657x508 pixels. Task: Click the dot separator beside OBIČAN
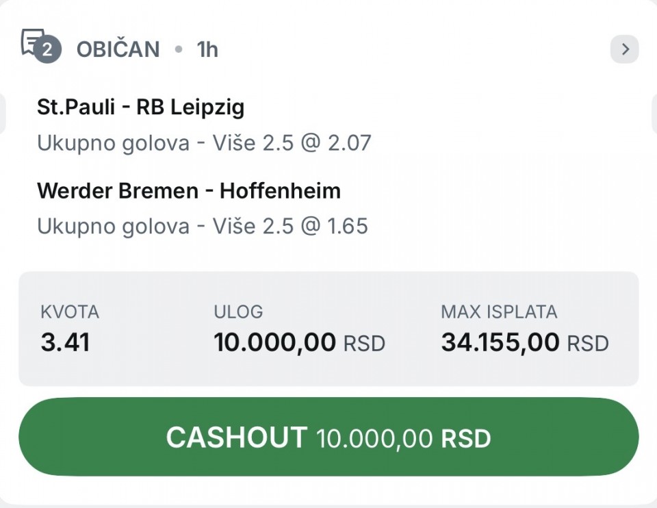179,49
